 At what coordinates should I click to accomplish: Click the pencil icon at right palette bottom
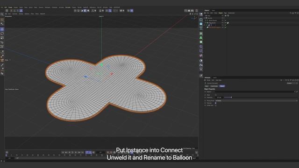tap(201, 76)
